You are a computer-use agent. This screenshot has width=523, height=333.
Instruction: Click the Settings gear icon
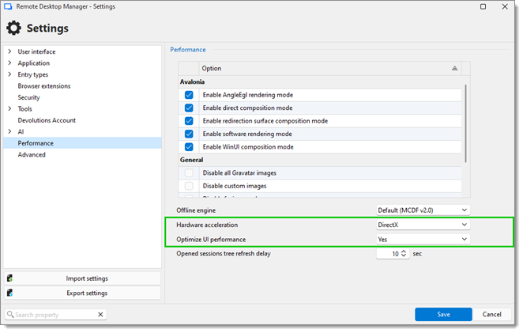click(13, 28)
